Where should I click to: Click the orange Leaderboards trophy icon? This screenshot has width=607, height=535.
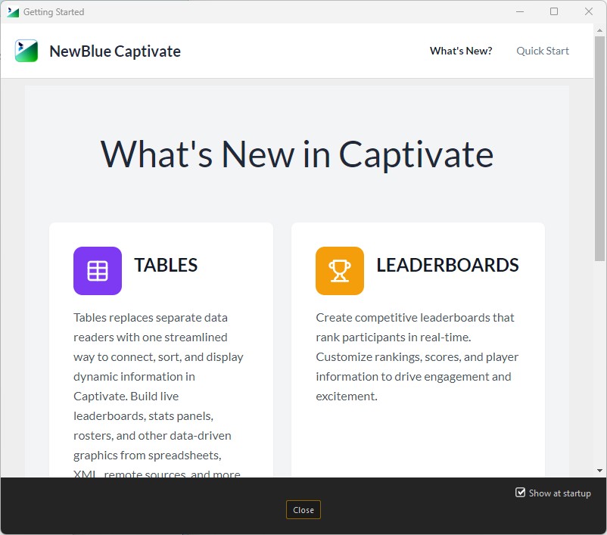click(340, 271)
